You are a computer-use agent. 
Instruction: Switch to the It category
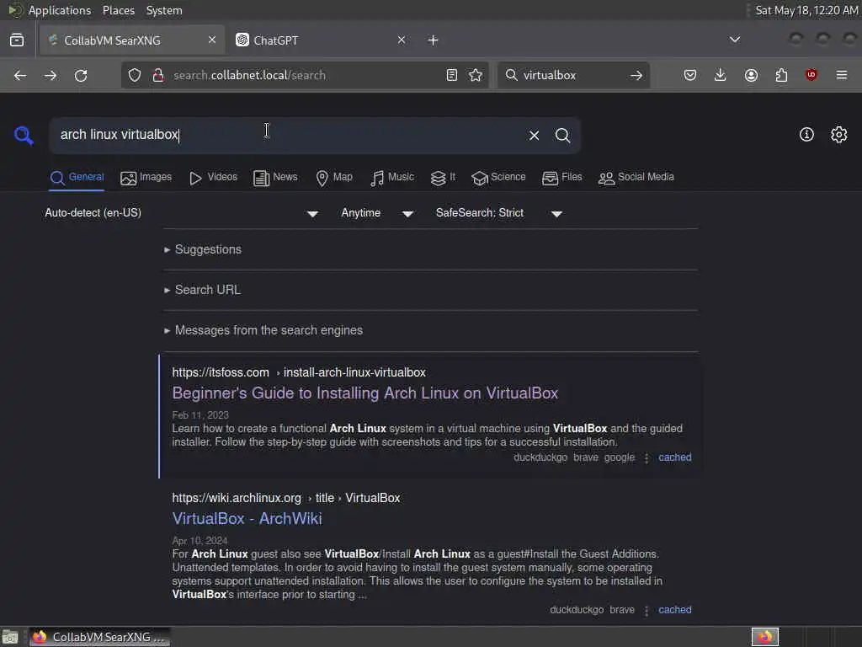click(443, 178)
